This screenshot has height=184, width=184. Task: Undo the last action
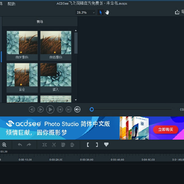20,145
